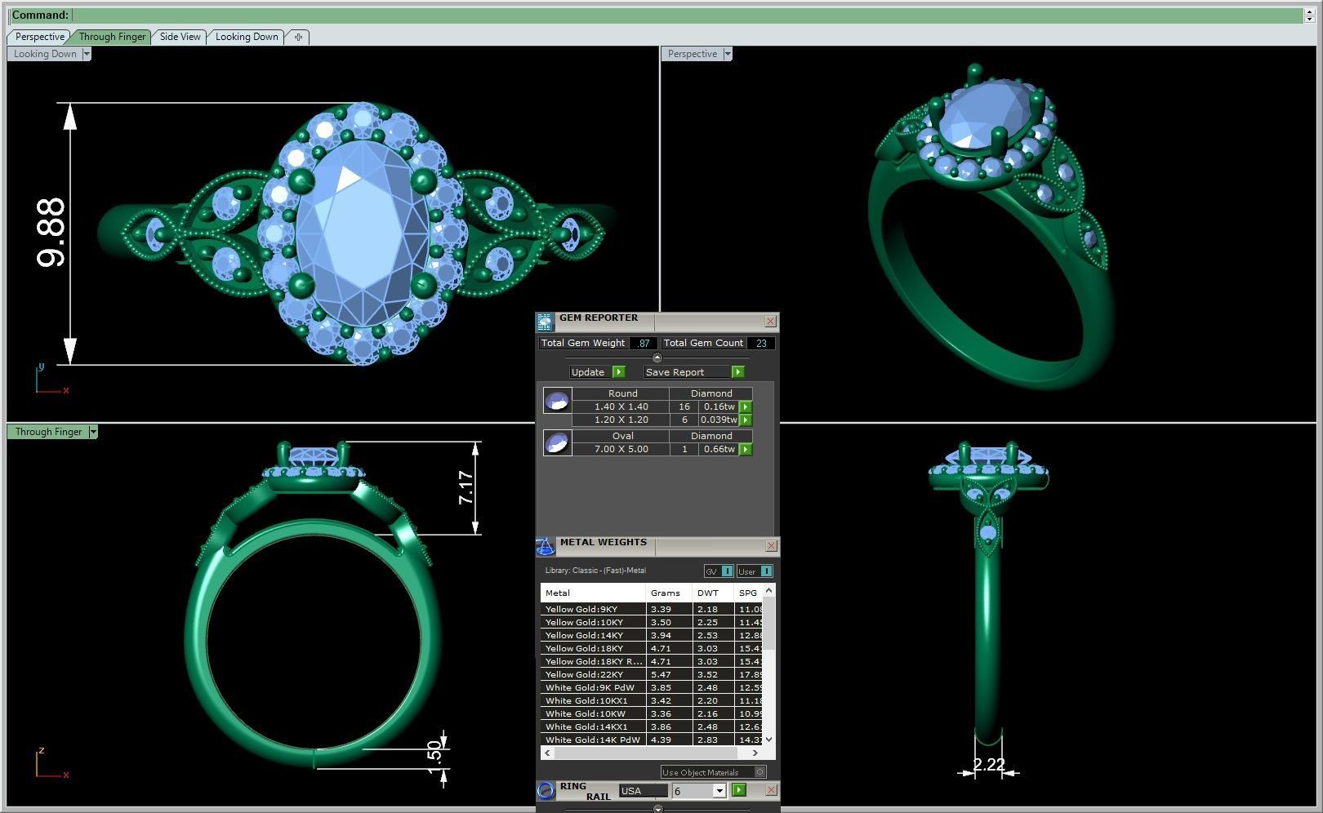Select the White Gold:10KX1 row
The width and height of the screenshot is (1323, 813).
652,700
